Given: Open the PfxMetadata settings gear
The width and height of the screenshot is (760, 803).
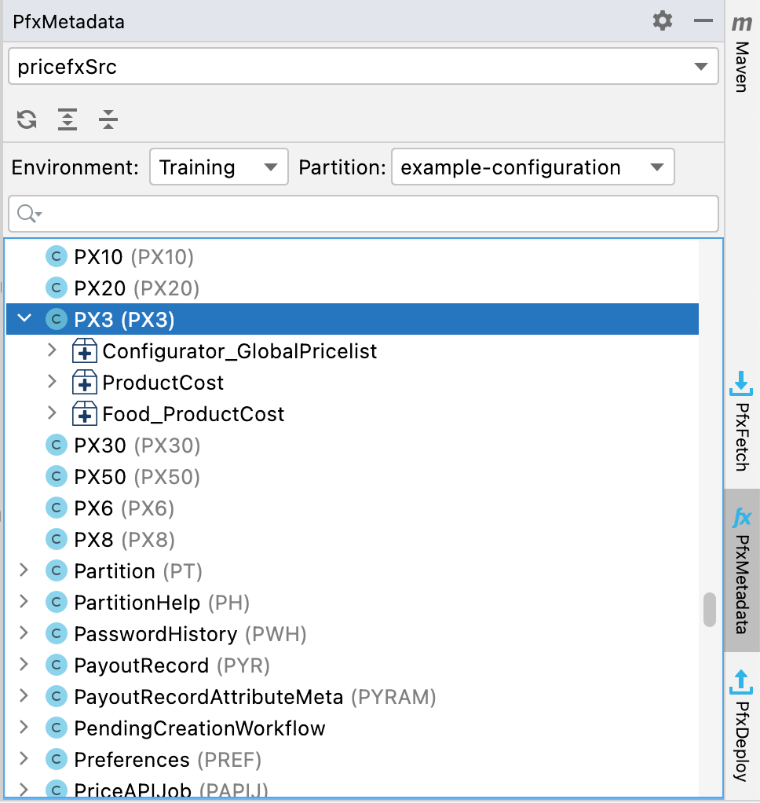Looking at the screenshot, I should (x=663, y=21).
